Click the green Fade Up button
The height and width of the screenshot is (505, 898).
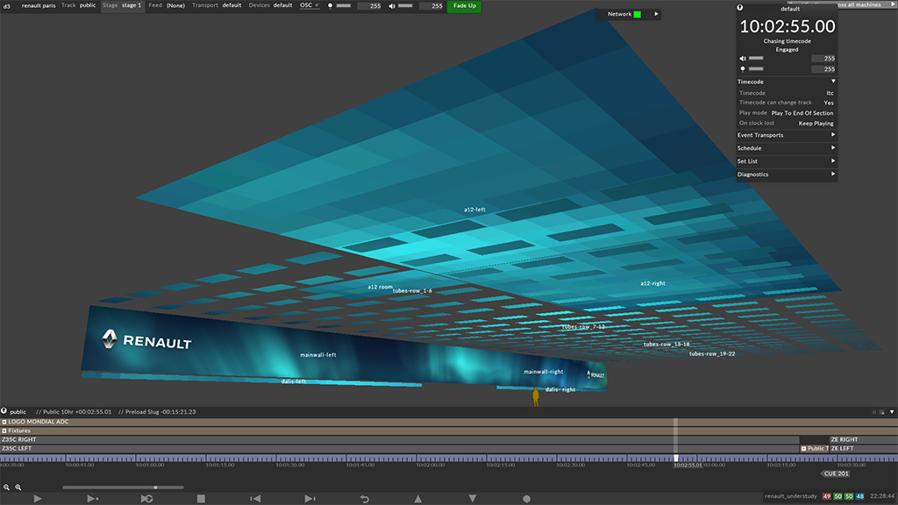pos(465,5)
